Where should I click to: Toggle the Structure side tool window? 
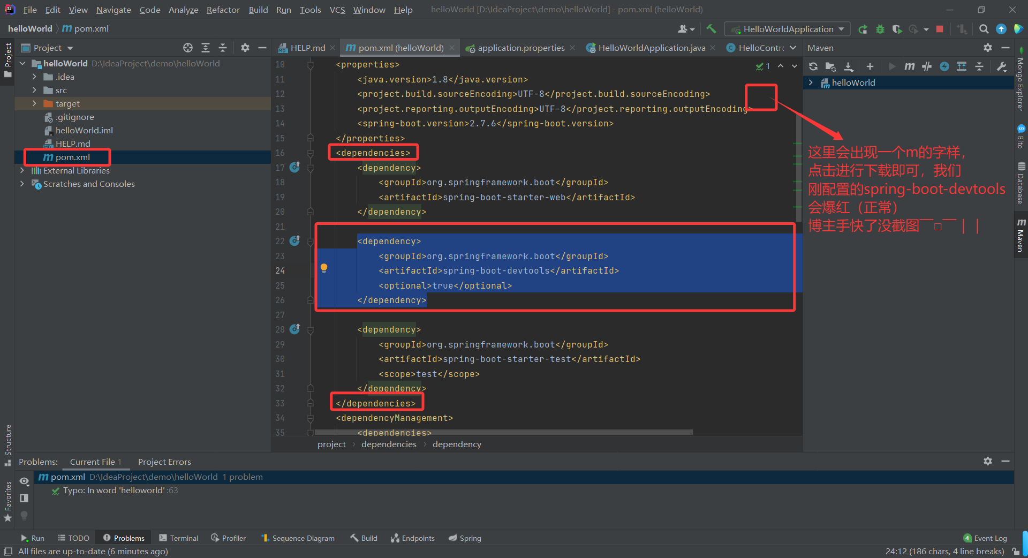coord(7,444)
